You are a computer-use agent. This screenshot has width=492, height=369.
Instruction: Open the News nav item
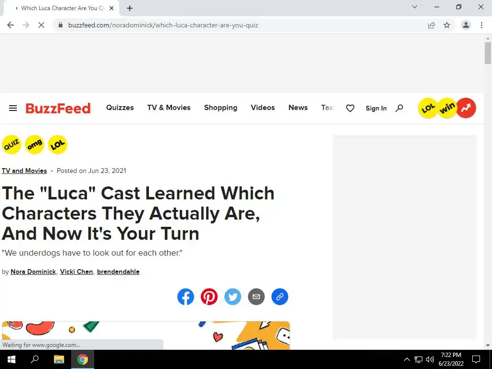pyautogui.click(x=298, y=108)
